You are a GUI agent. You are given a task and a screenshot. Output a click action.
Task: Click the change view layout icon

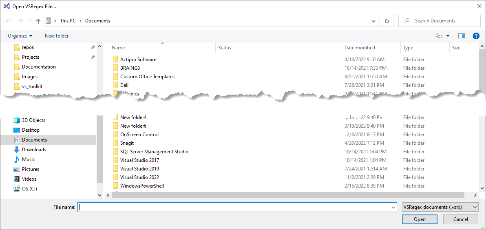pyautogui.click(x=439, y=36)
